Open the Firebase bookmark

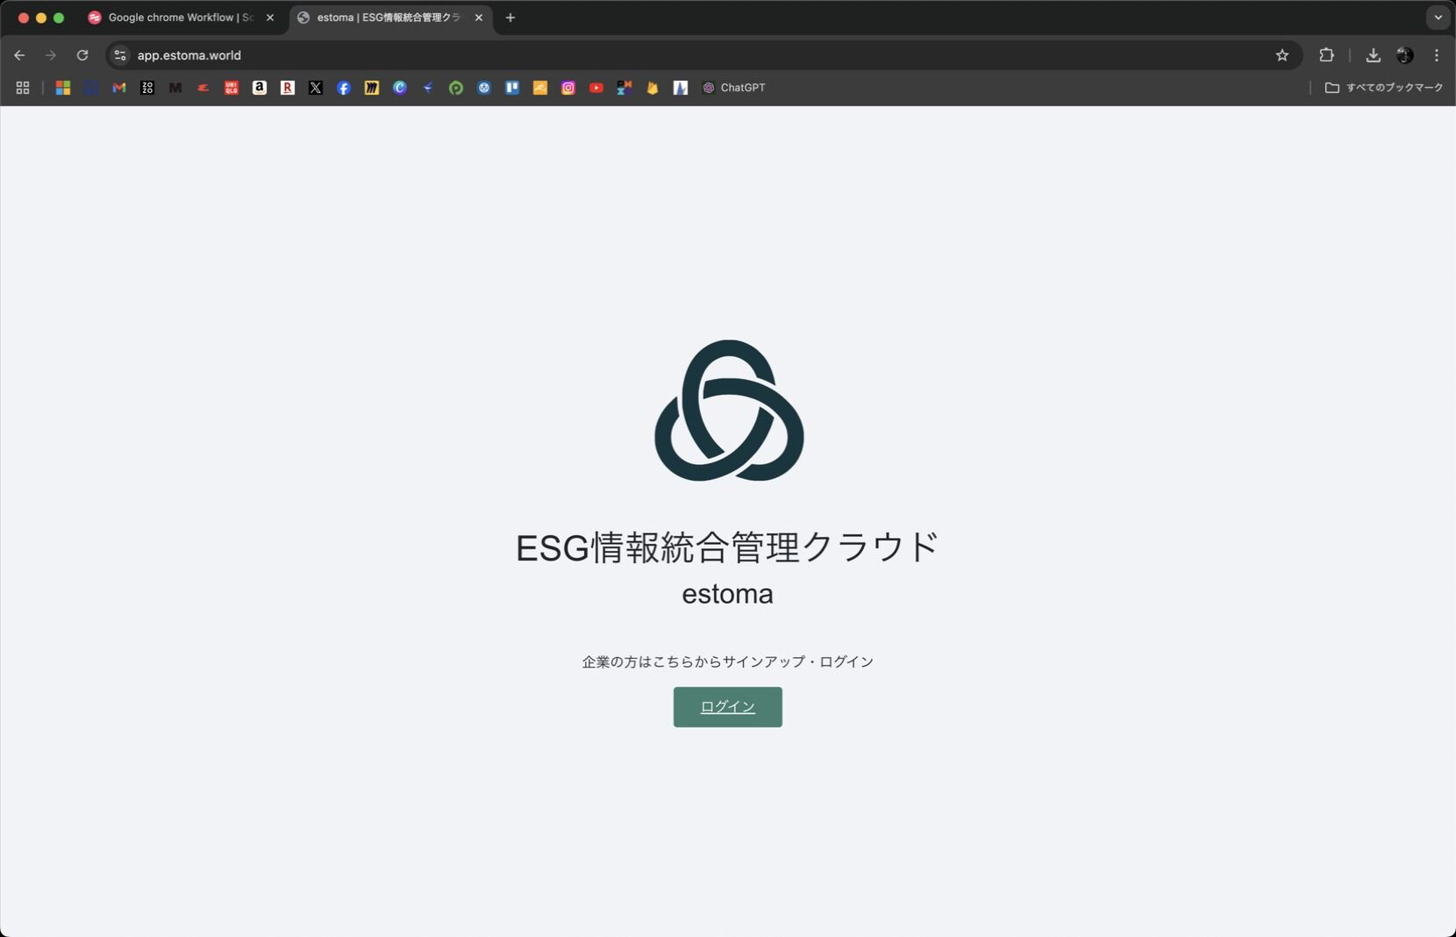point(653,88)
